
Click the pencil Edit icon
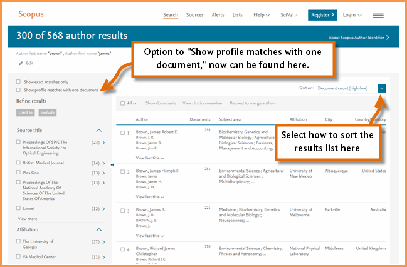tap(21, 63)
